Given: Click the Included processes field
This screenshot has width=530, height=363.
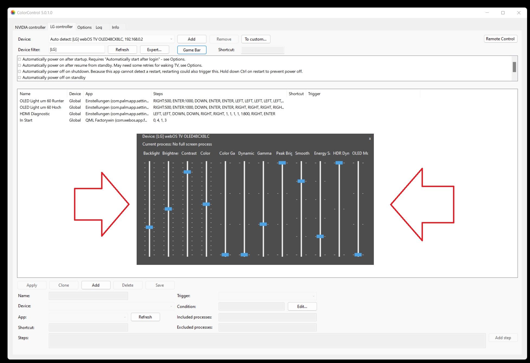Looking at the screenshot, I should [x=267, y=317].
